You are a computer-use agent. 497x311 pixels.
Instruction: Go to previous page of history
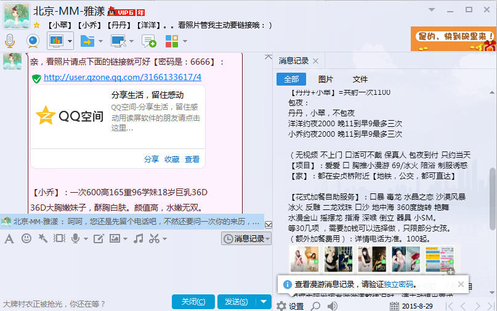click(463, 306)
